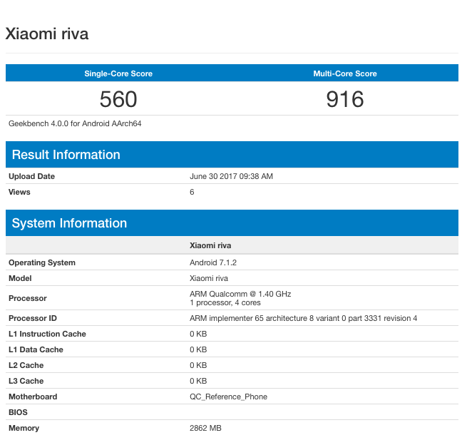The image size is (467, 445).
Task: Select the single-core score value 560
Action: pyautogui.click(x=118, y=99)
